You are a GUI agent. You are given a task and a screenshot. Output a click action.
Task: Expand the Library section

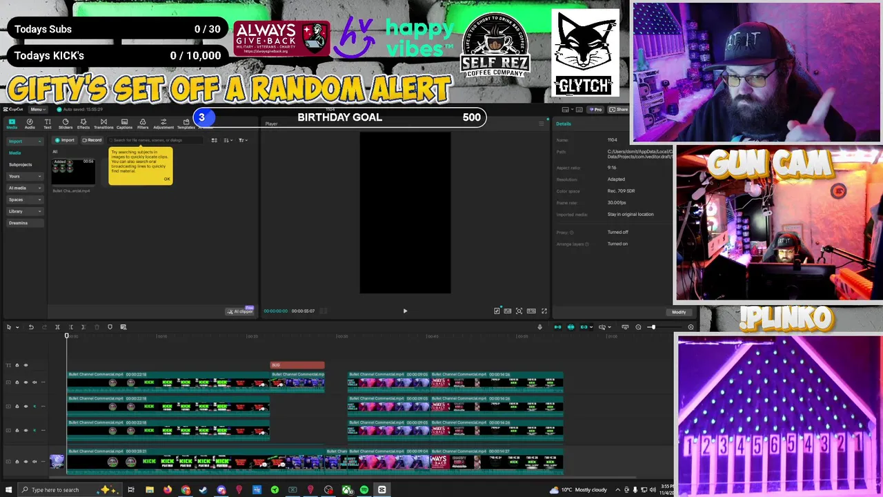pos(23,211)
